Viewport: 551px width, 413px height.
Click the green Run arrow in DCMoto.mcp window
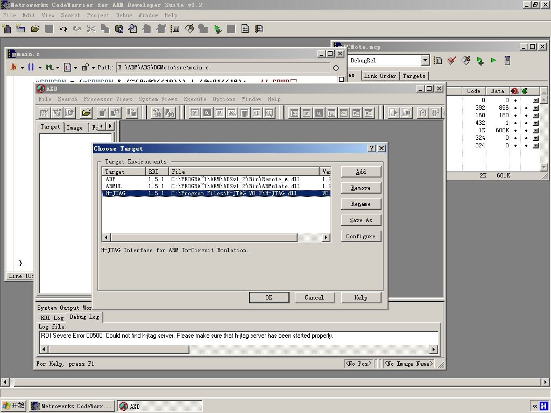pyautogui.click(x=494, y=60)
